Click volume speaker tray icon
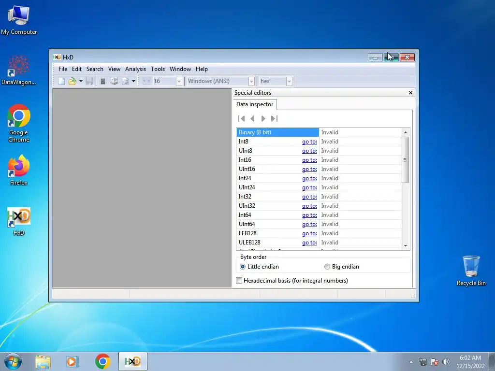The image size is (495, 371). click(446, 362)
